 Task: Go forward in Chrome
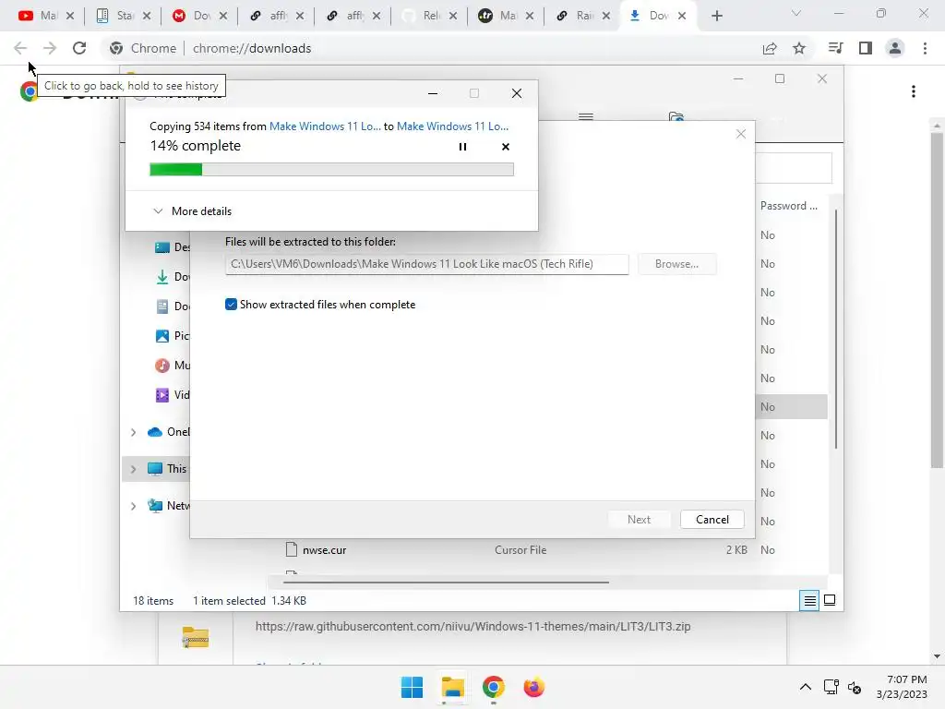tap(50, 48)
